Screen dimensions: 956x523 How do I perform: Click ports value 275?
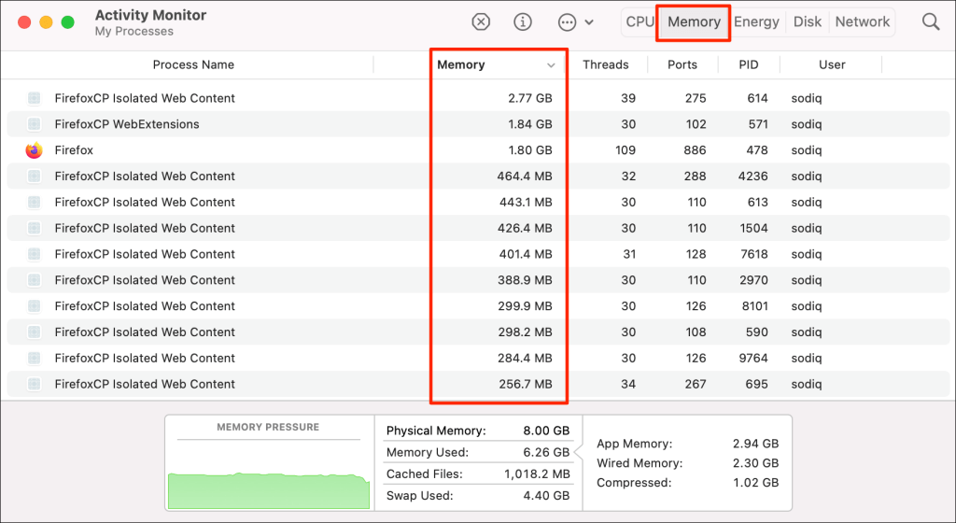pos(695,98)
